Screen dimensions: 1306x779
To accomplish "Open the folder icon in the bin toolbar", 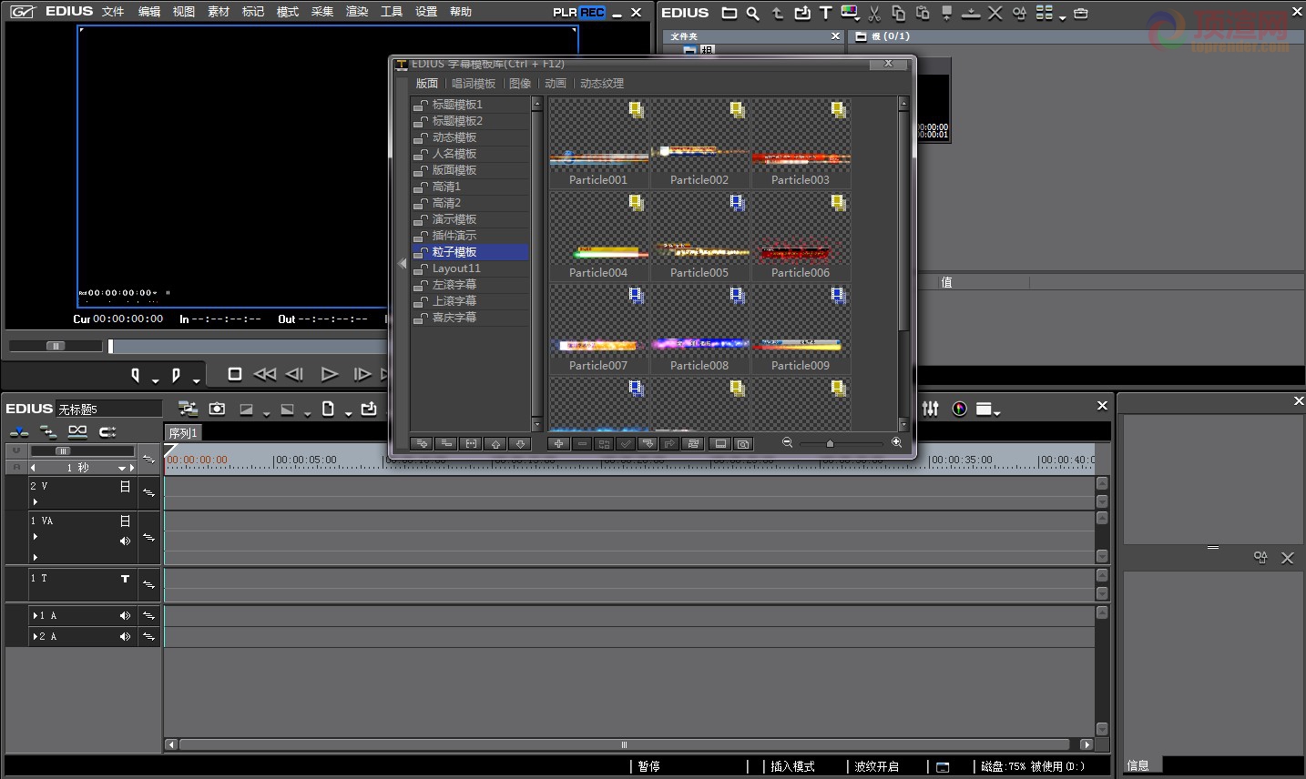I will coord(729,13).
